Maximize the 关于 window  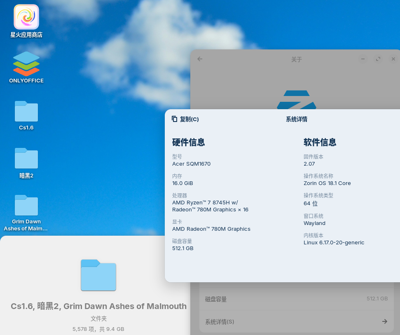(378, 59)
